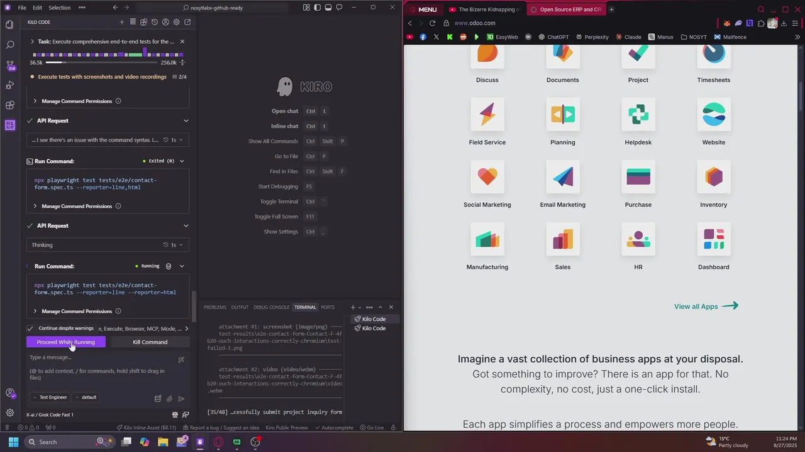Click the Proceed While Running button
The width and height of the screenshot is (805, 452).
pyautogui.click(x=65, y=342)
